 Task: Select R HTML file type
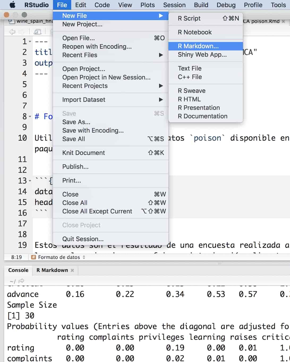click(x=206, y=99)
